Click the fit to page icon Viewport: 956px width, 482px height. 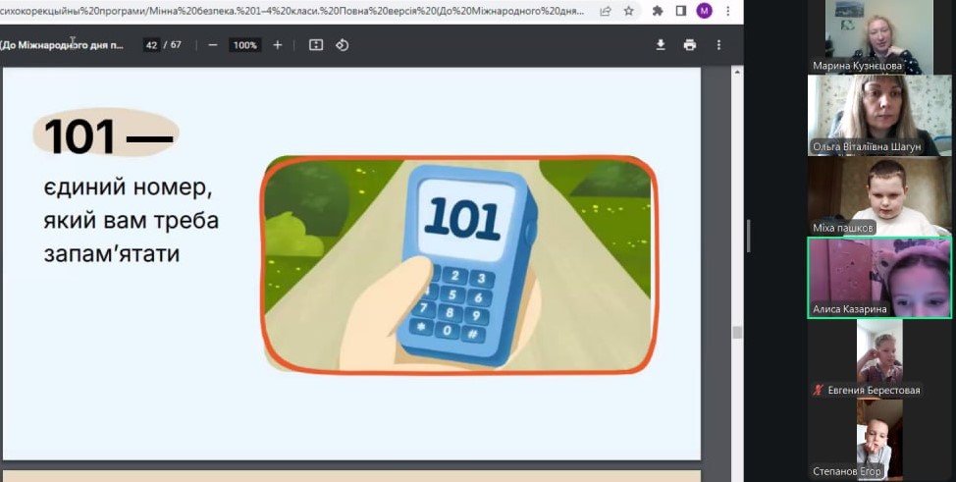pyautogui.click(x=316, y=45)
